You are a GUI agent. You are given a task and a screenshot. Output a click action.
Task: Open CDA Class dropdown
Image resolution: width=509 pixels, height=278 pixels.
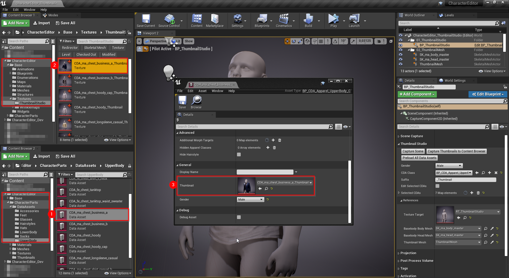point(453,173)
